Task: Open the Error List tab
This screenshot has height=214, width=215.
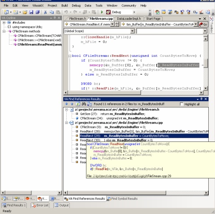Action: 40,205
